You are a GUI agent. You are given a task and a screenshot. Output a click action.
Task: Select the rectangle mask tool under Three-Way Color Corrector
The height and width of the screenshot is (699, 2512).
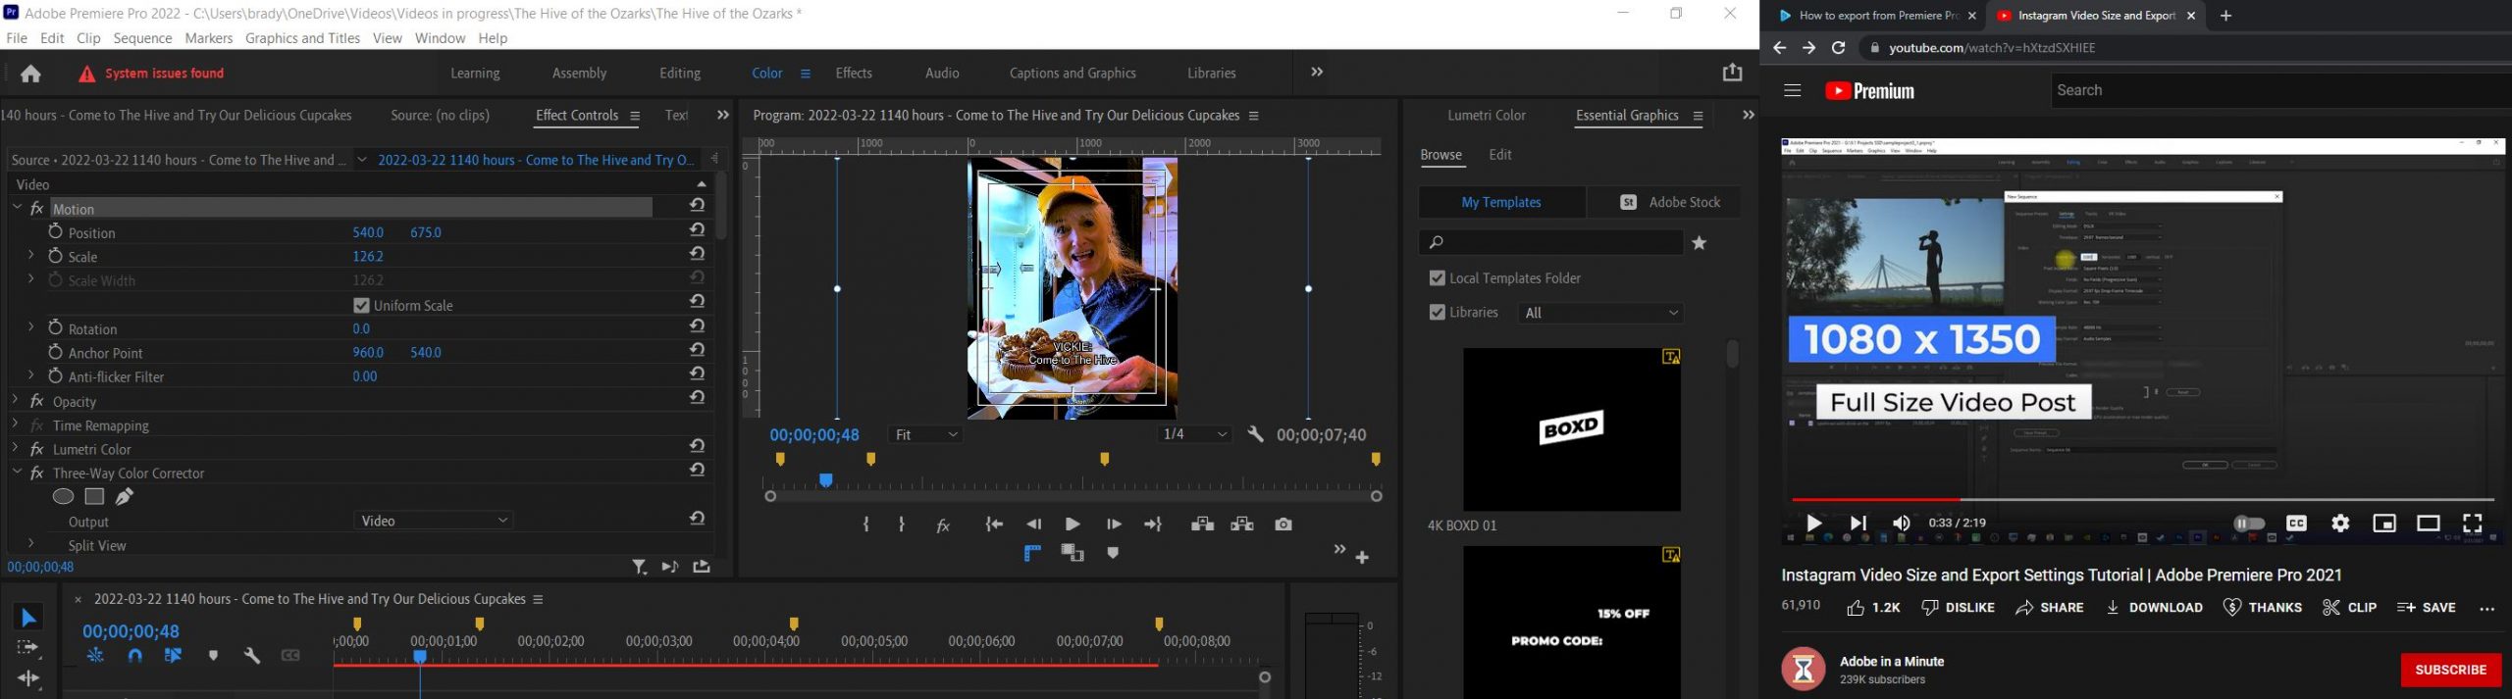[94, 497]
